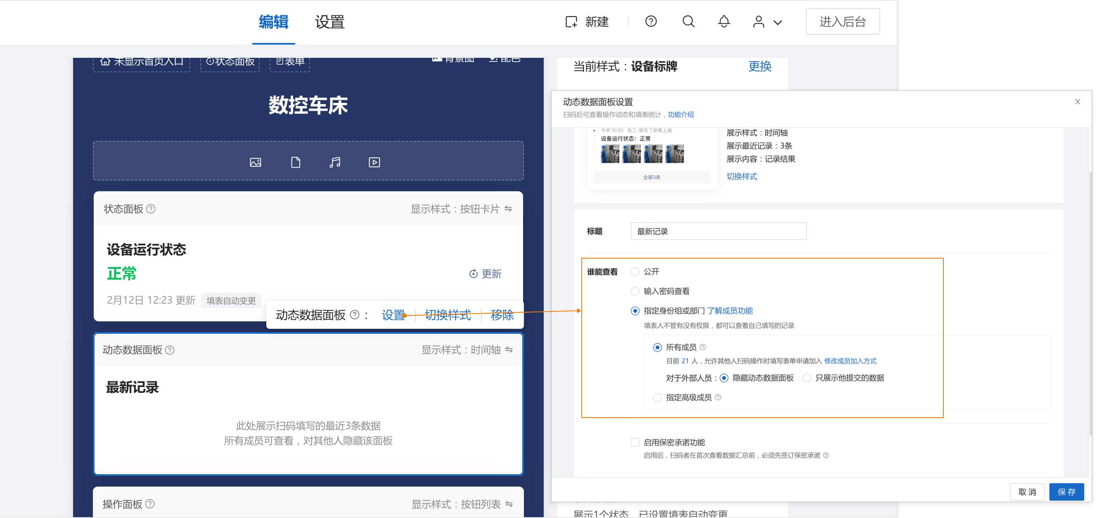The image size is (1099, 518).
Task: Click help icon next to 所有成员
Action: coord(703,347)
